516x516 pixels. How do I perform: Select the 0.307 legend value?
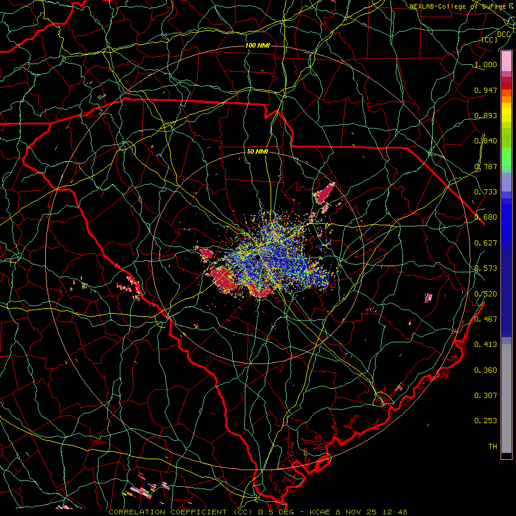[x=486, y=396]
